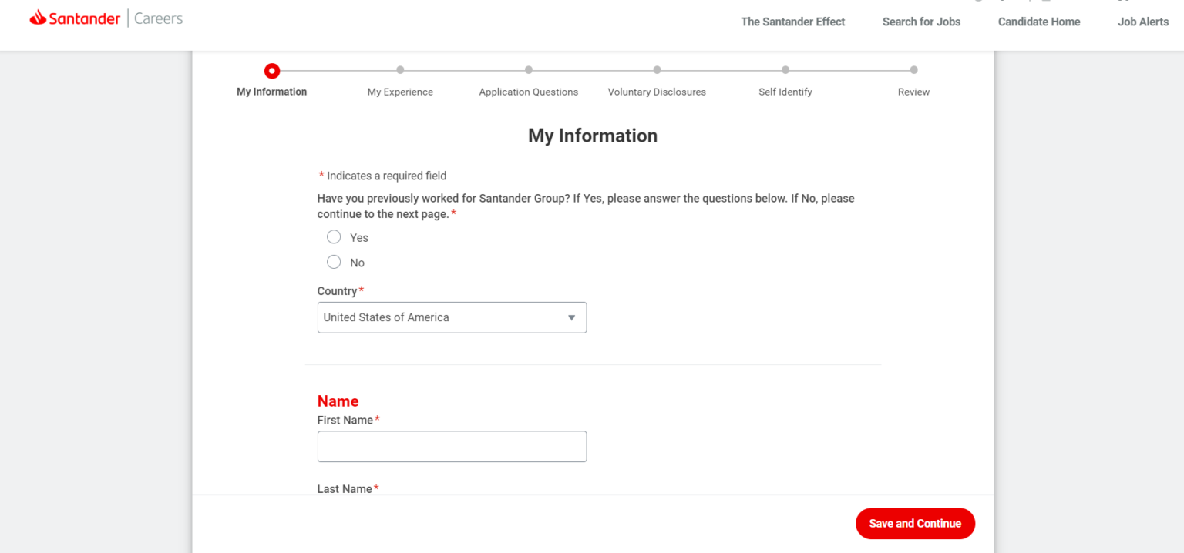
Task: Select Yes for previously worked at Santander
Action: pyautogui.click(x=334, y=236)
